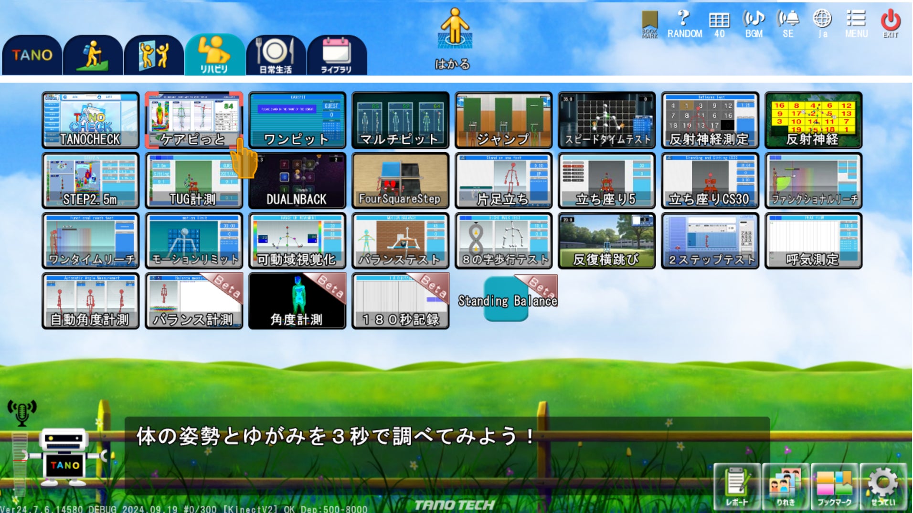The height and width of the screenshot is (513, 913).
Task: Open the 立ち座り5 tile
Action: pos(606,180)
